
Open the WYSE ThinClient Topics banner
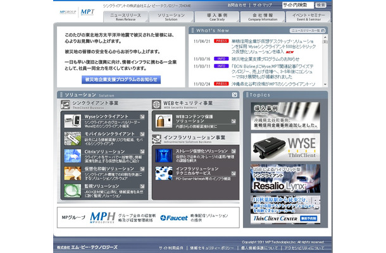pos(285,147)
